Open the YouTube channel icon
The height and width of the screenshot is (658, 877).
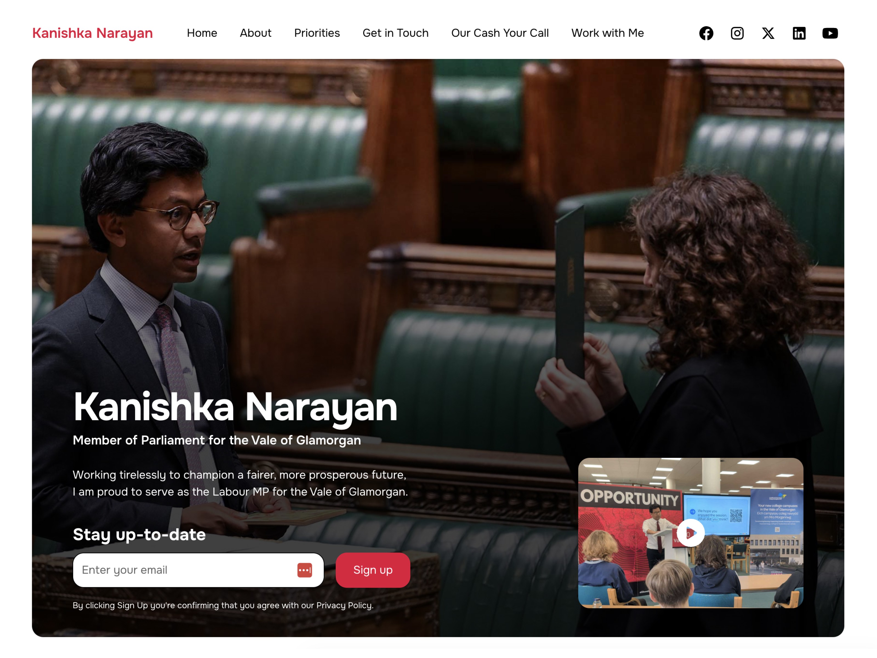click(x=830, y=33)
